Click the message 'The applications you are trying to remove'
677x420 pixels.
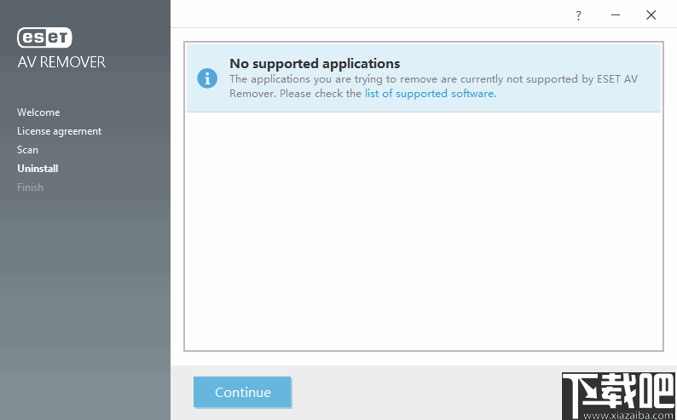[x=433, y=86]
